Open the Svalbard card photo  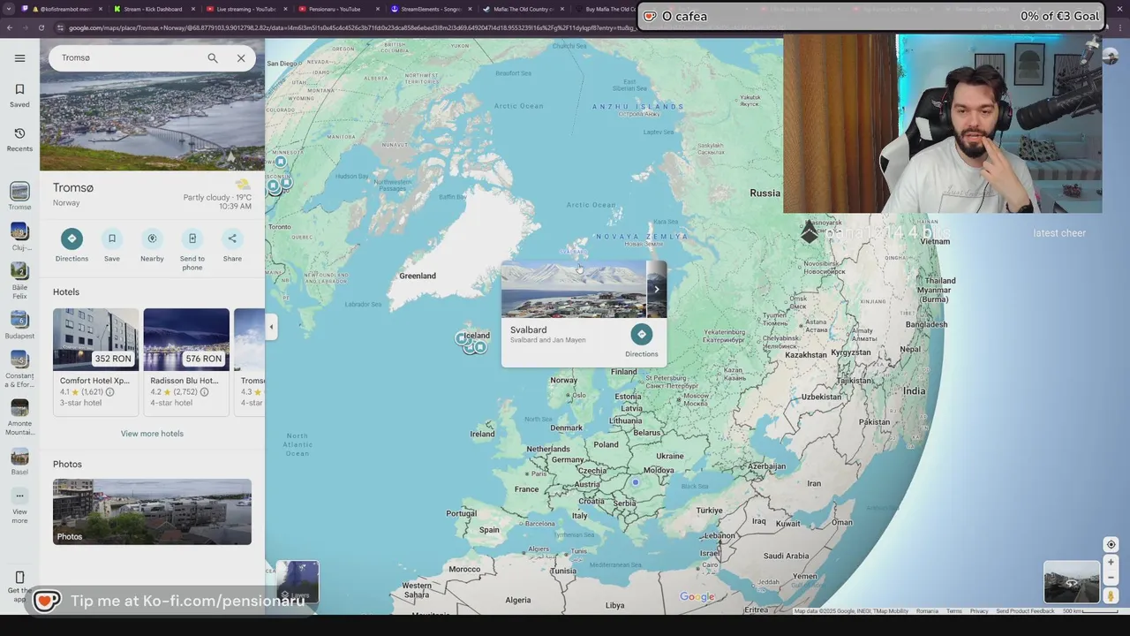(574, 290)
